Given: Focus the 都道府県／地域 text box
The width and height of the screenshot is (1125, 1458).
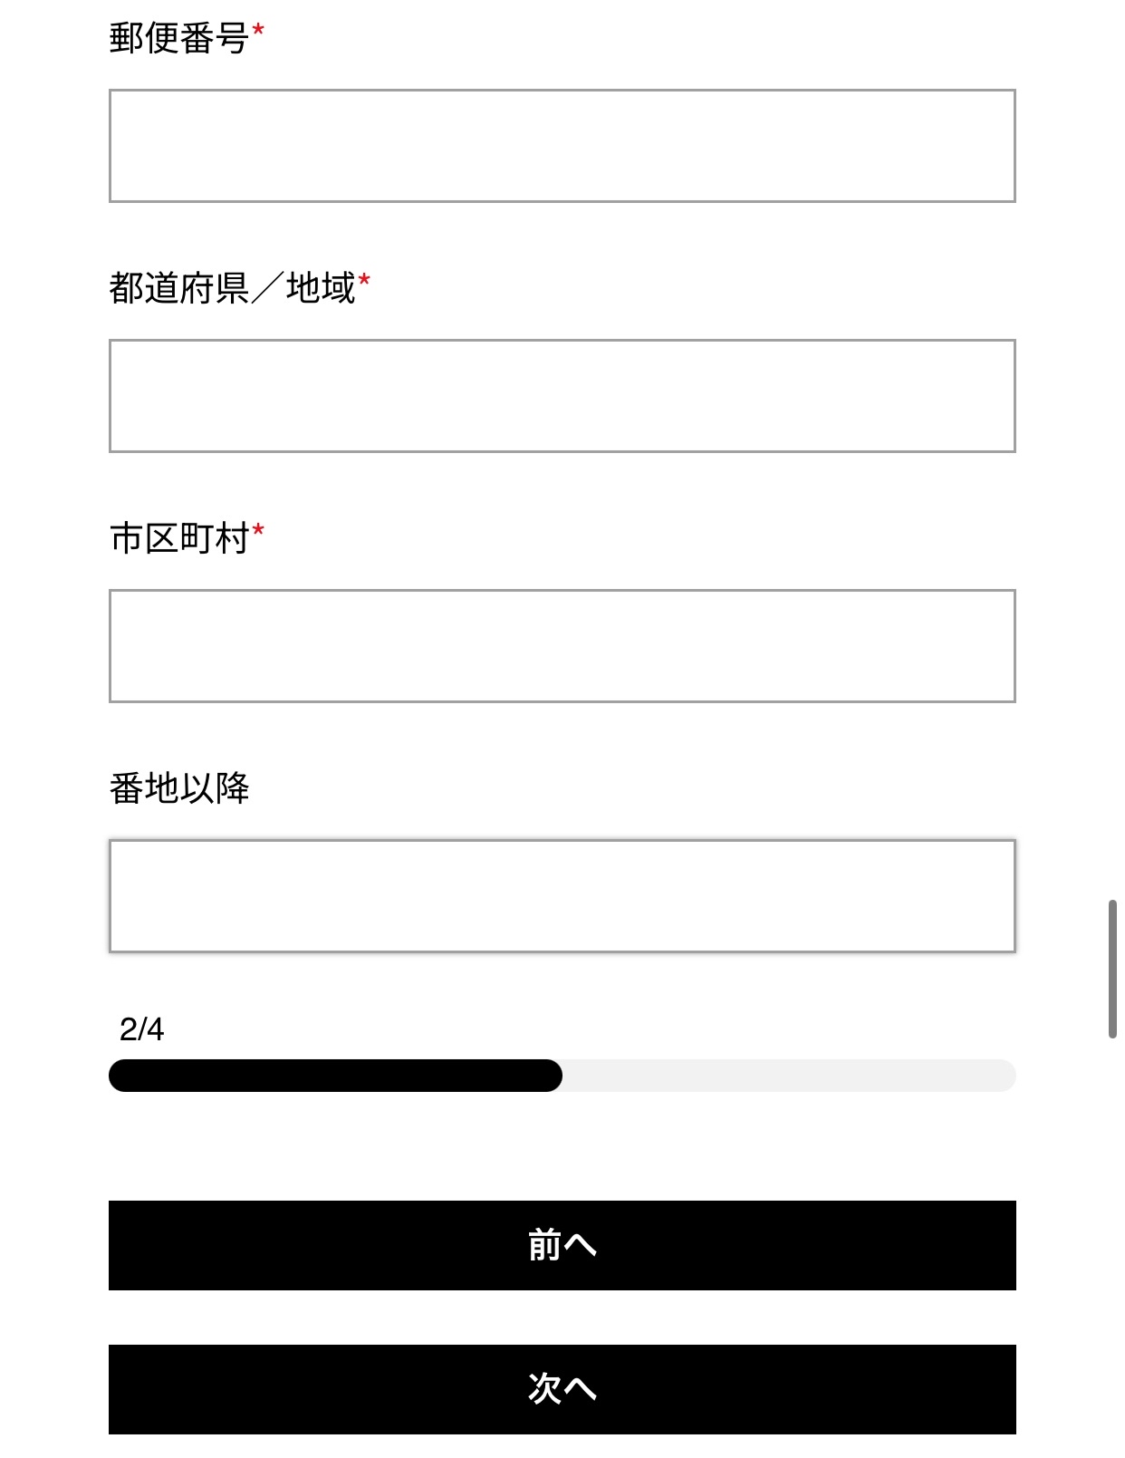Looking at the screenshot, I should [562, 396].
